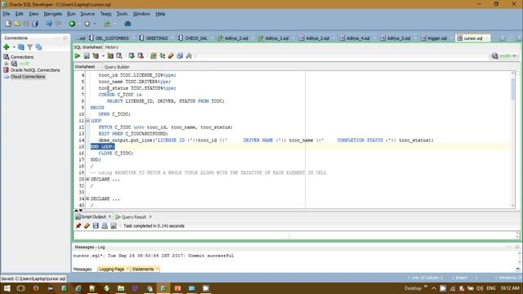Print the Script Output with printer icon

pos(105,226)
